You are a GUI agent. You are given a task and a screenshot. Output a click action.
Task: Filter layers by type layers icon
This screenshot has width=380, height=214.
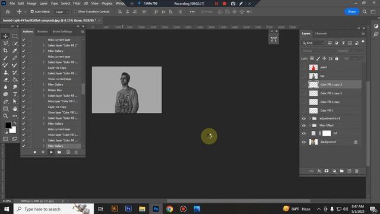coord(343,43)
